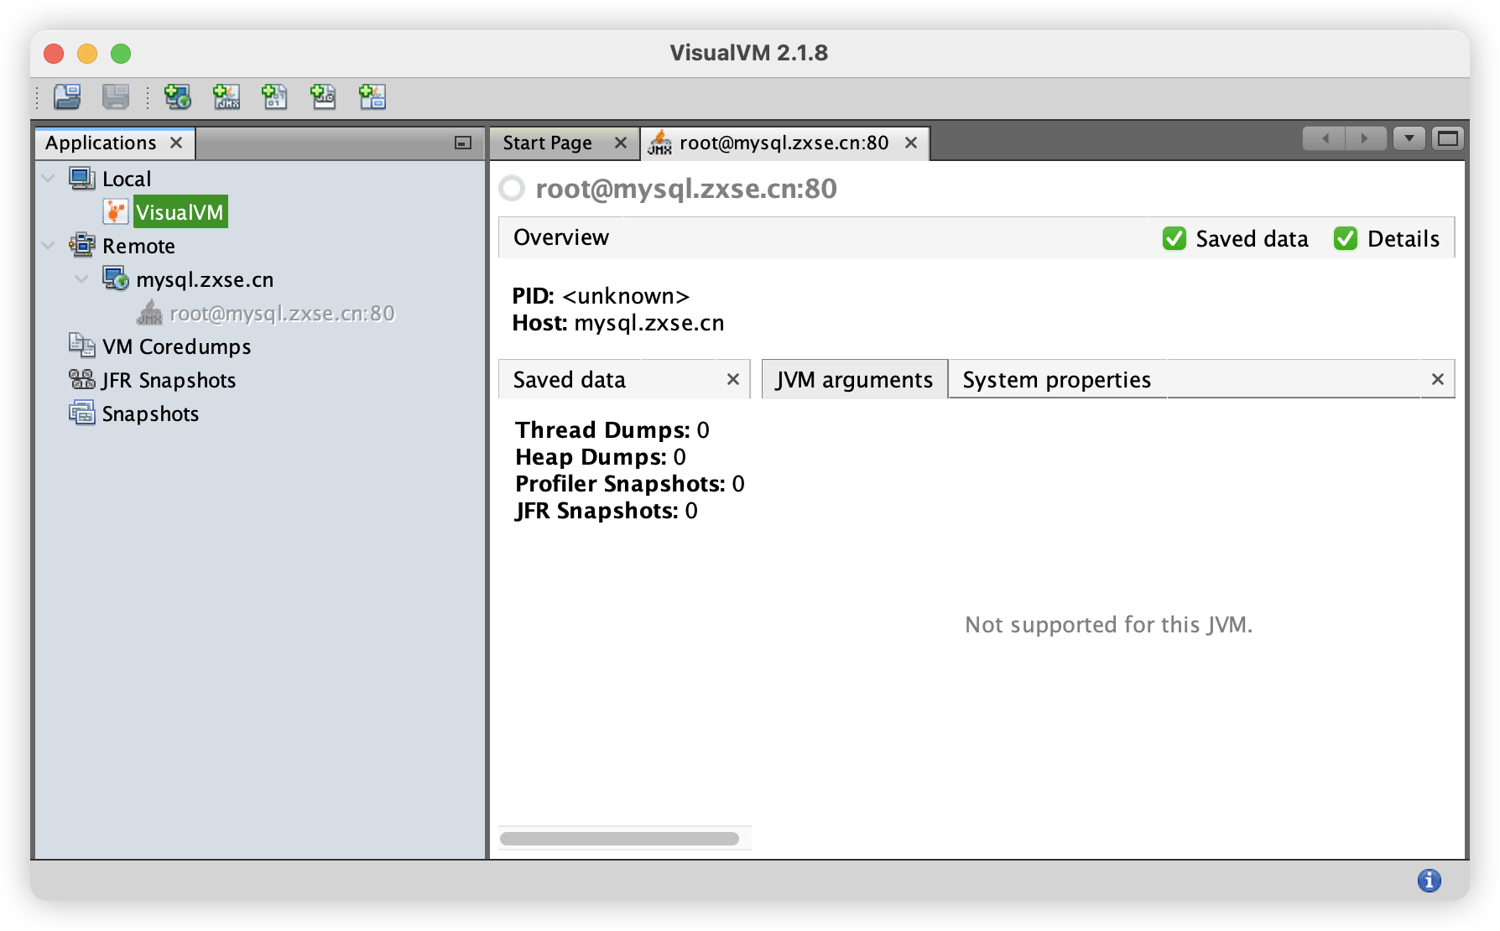Close the details section with JVM arguments
Image resolution: width=1500 pixels, height=931 pixels.
click(1438, 380)
